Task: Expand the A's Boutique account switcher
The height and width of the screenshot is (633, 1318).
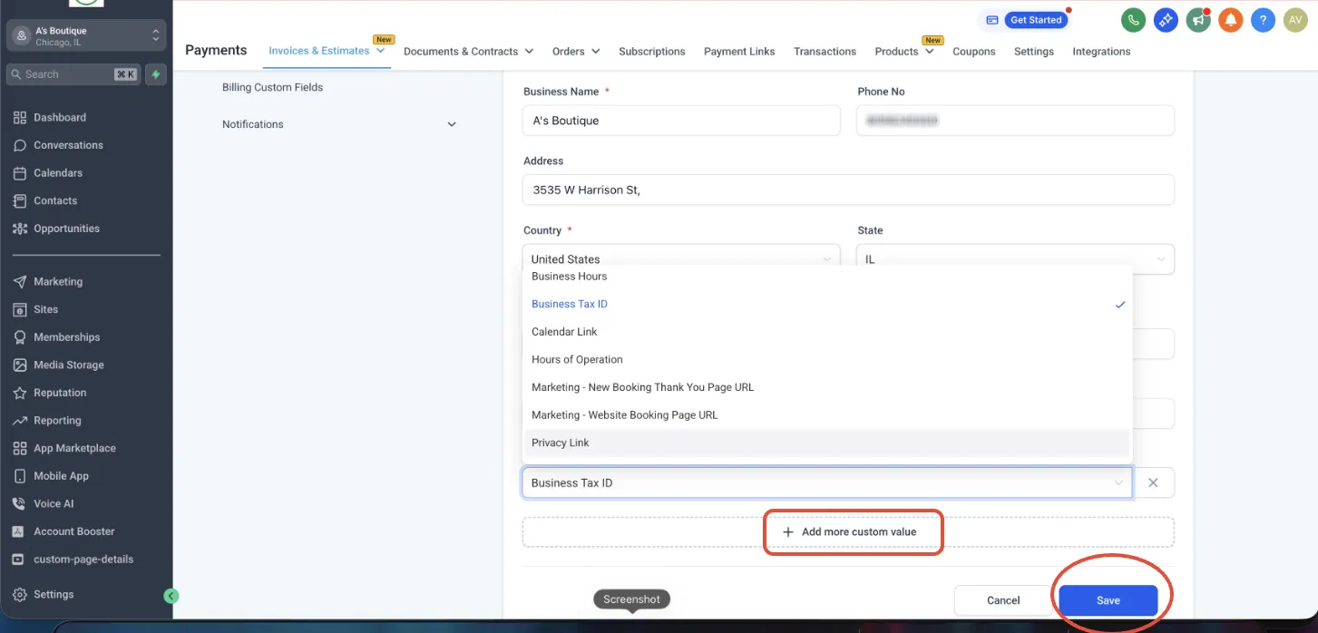Action: (x=86, y=35)
